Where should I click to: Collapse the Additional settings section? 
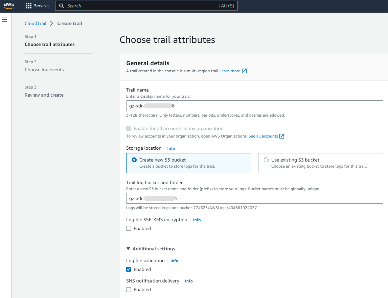128,248
